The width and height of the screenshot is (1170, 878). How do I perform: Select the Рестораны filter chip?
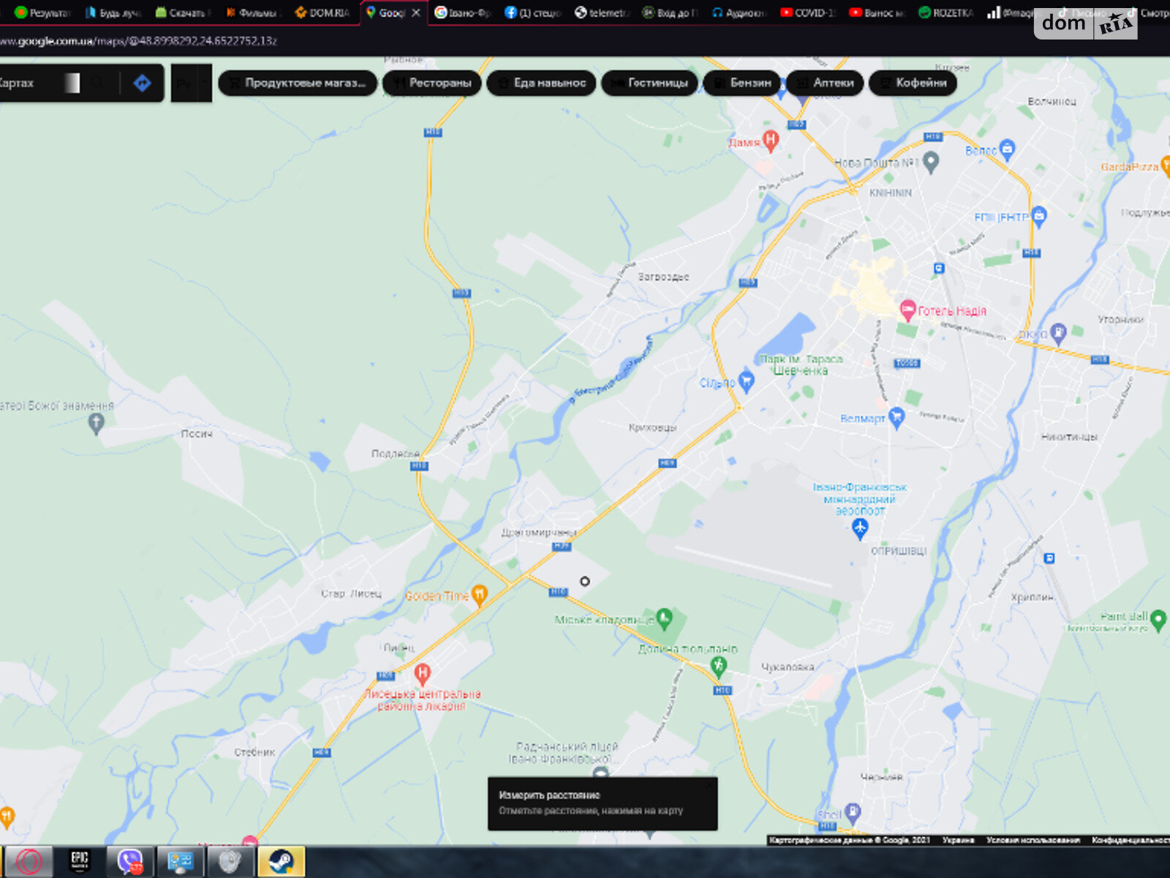pos(432,83)
